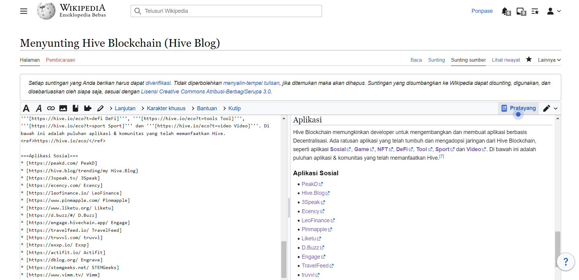
Task: Open the Hive.Blog link in preview
Action: (316, 193)
